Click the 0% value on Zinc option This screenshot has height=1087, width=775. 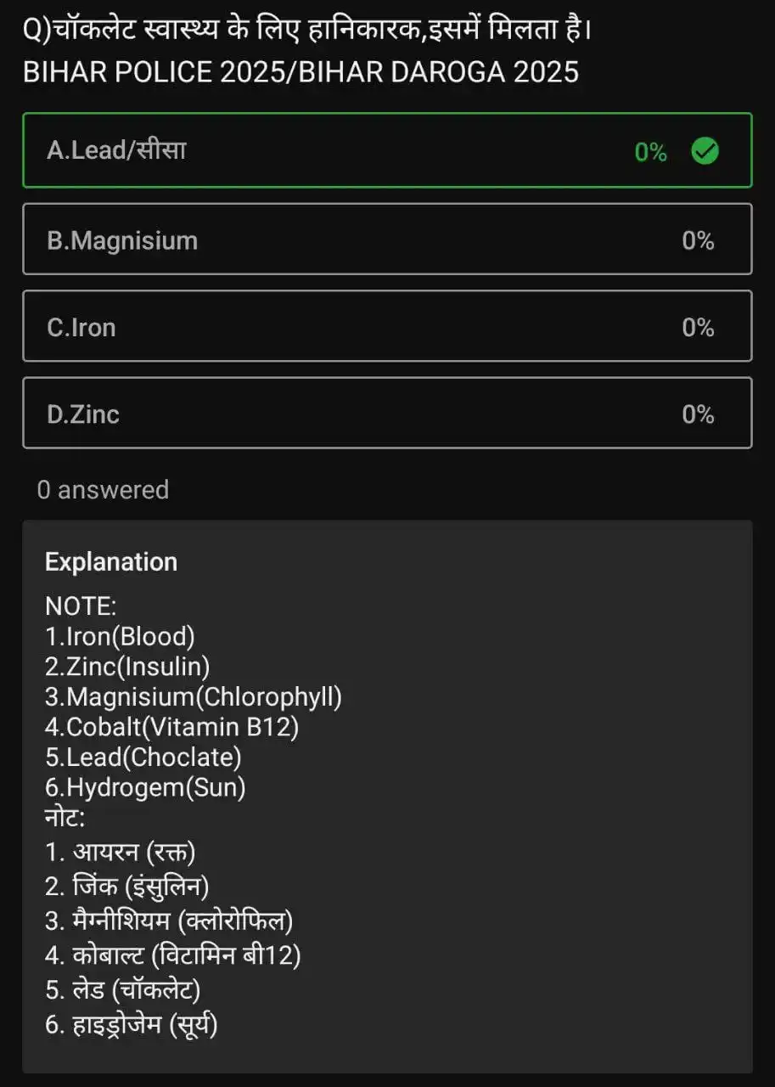(x=698, y=414)
